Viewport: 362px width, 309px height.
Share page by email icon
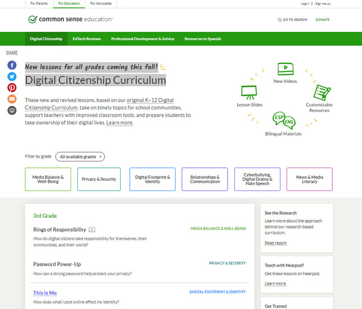pos(12,99)
